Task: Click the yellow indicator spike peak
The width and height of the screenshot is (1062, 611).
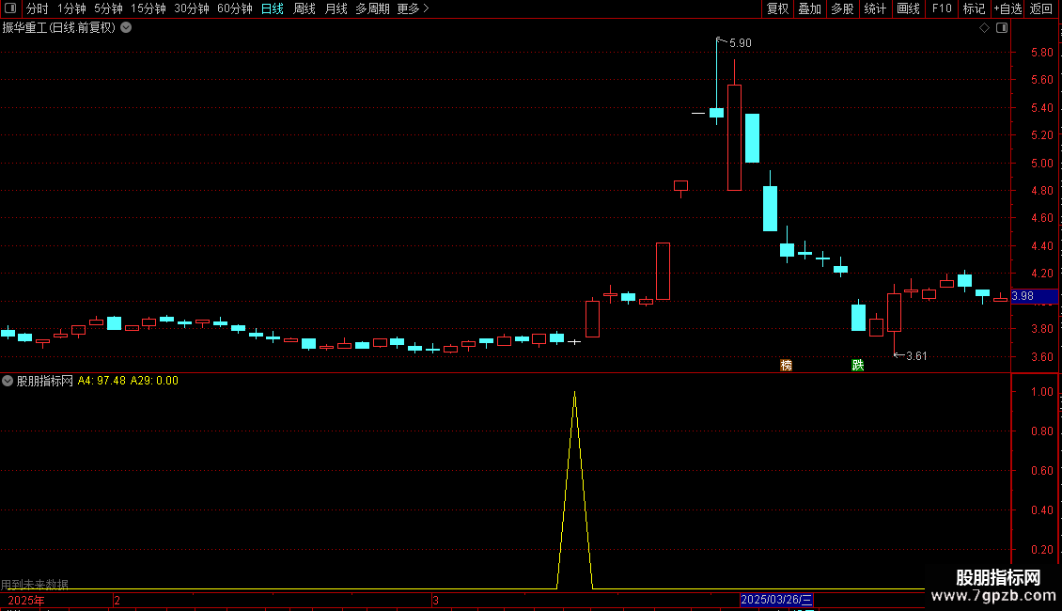Action: (575, 393)
